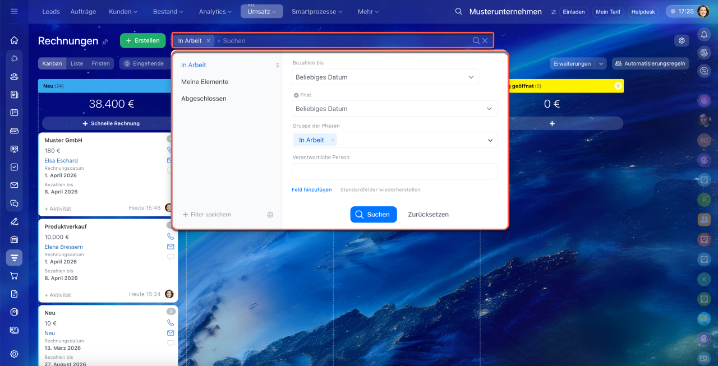Open the Kanban settings gear near top right
This screenshot has height=366, width=718.
(682, 40)
